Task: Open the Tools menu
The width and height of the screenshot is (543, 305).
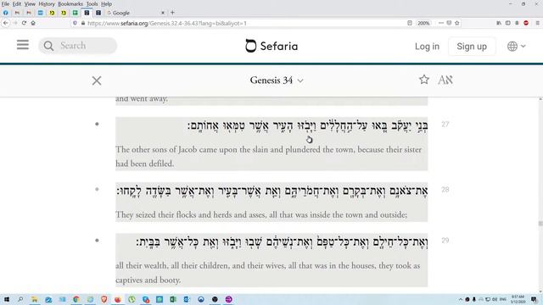Action: [92, 3]
